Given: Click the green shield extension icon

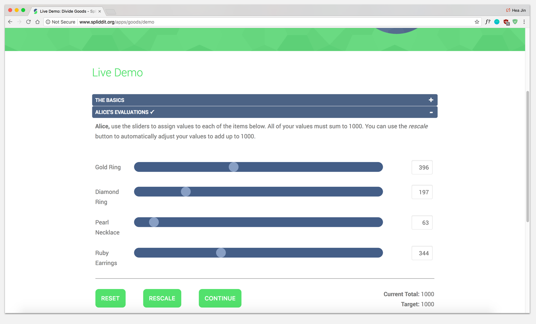Looking at the screenshot, I should click(515, 22).
